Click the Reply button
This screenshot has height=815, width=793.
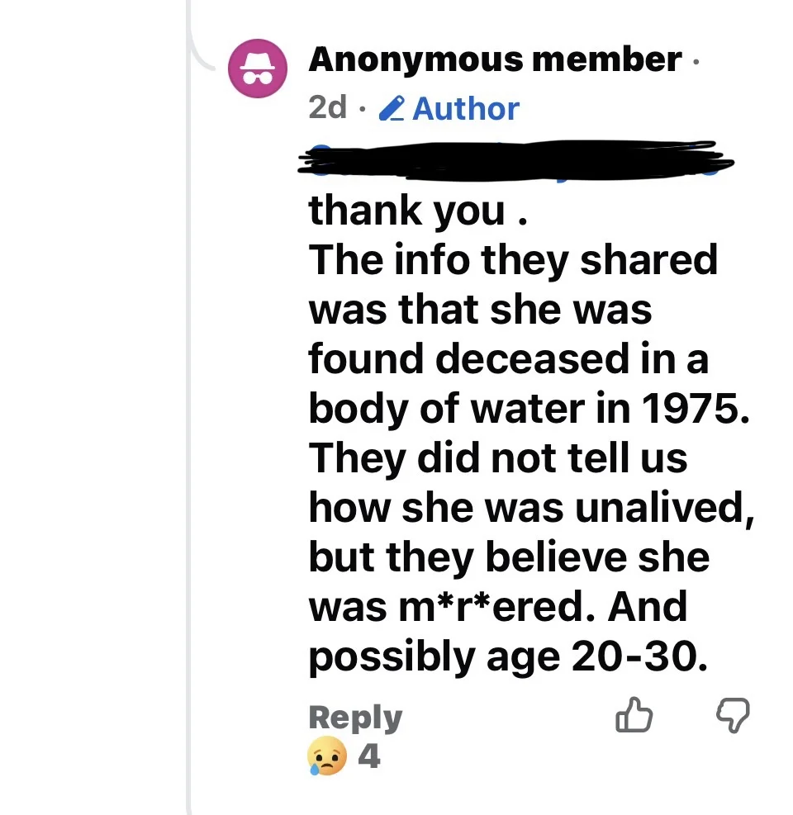pos(355,718)
